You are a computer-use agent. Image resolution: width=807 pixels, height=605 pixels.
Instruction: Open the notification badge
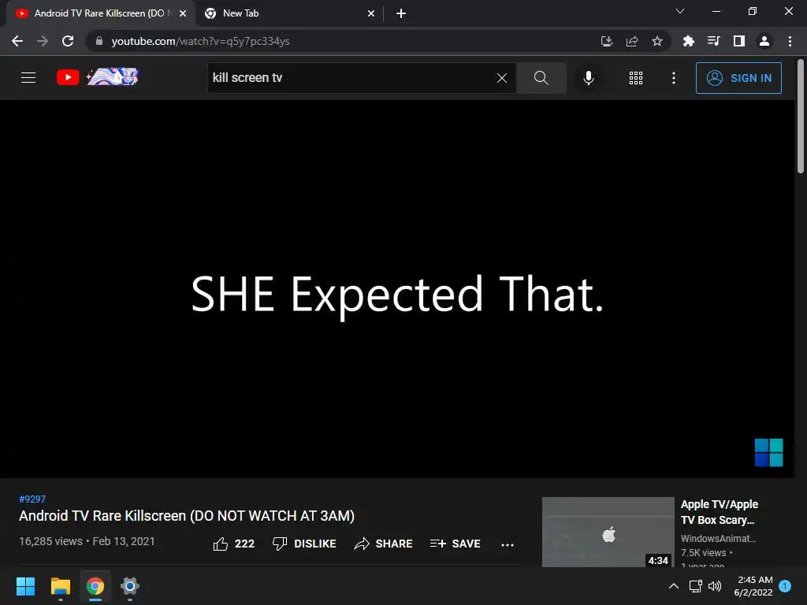[x=785, y=586]
